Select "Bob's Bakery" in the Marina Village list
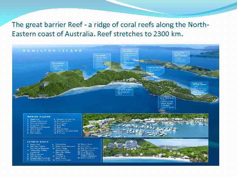 pyautogui.click(x=36, y=133)
